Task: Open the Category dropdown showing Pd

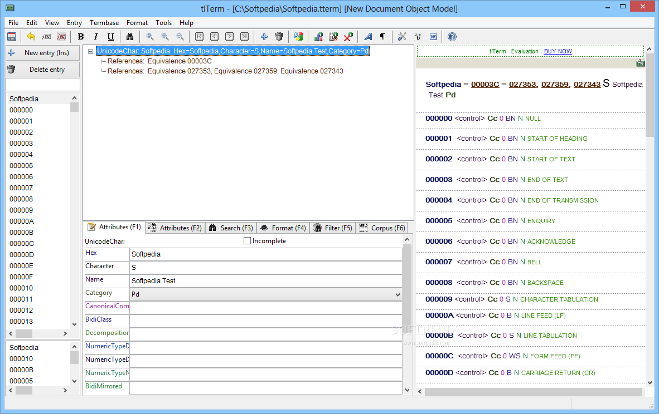Action: tap(265, 294)
